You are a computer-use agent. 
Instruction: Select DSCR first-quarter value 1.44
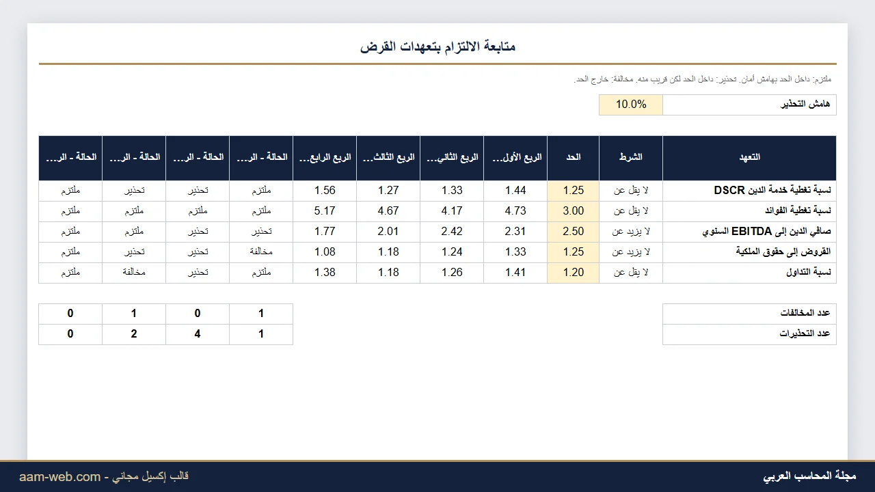(x=515, y=191)
